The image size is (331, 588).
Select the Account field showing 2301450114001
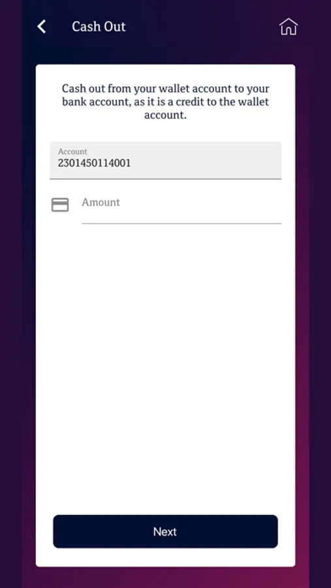(165, 160)
